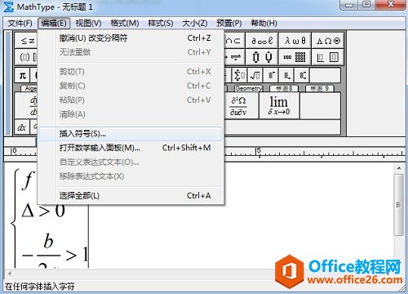This screenshot has height=294, width=408.
Task: Choose 选择全部(L) menu entry
Action: [131, 195]
